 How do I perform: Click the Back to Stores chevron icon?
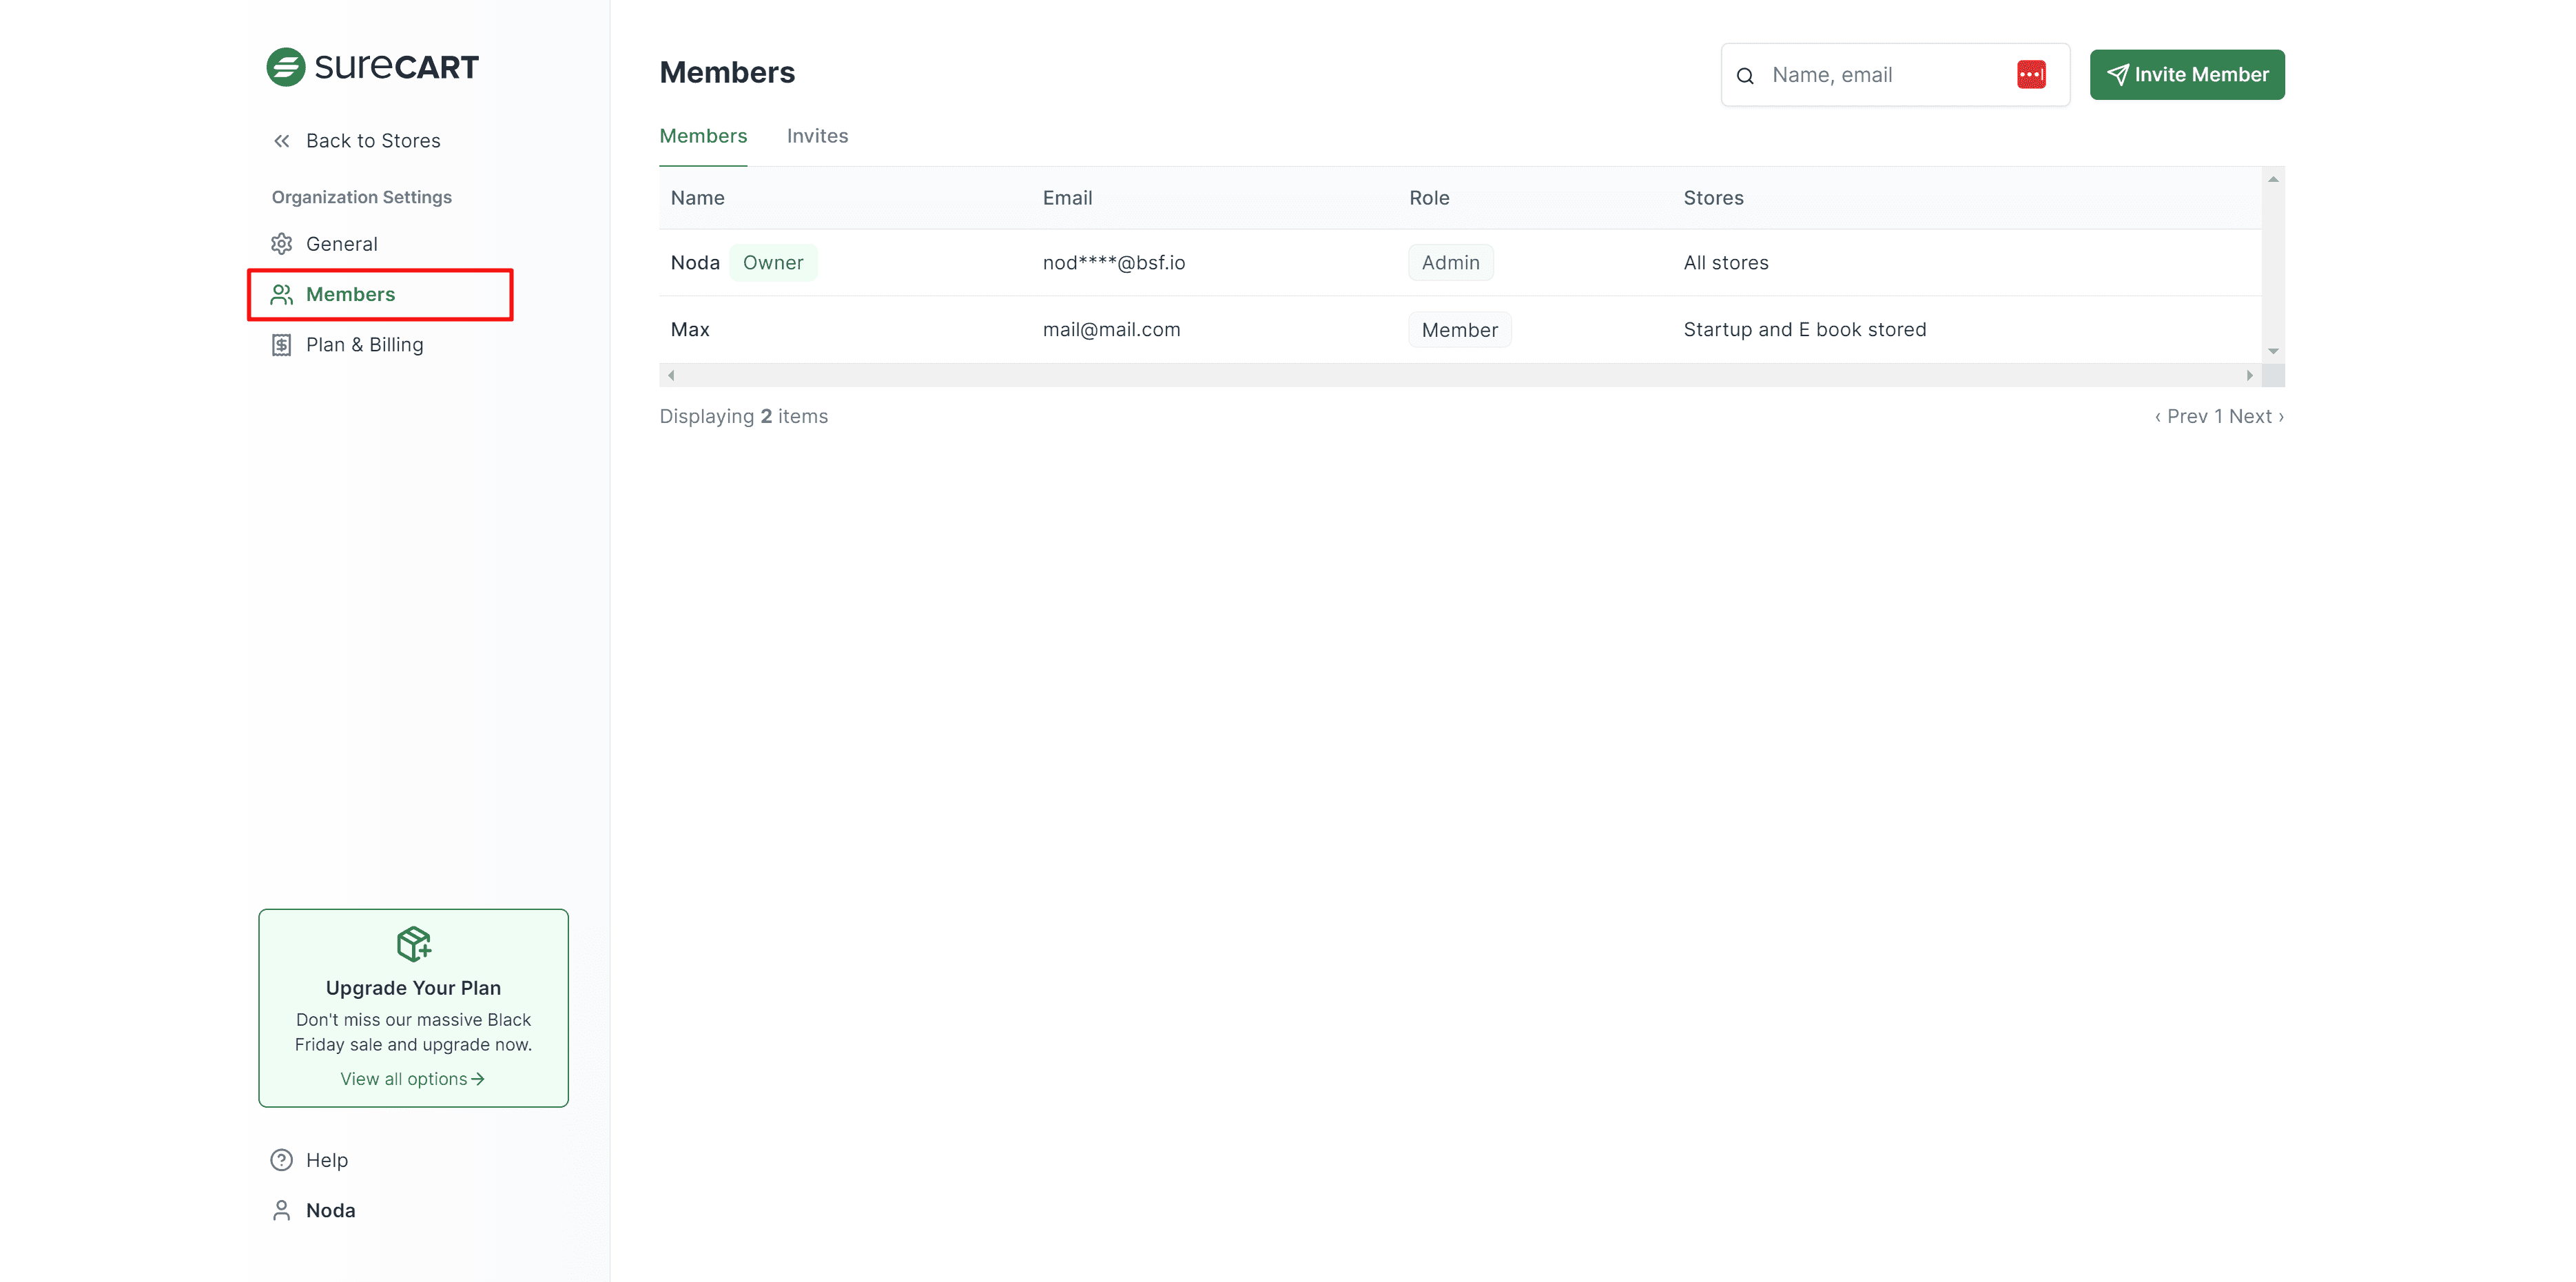click(x=282, y=141)
